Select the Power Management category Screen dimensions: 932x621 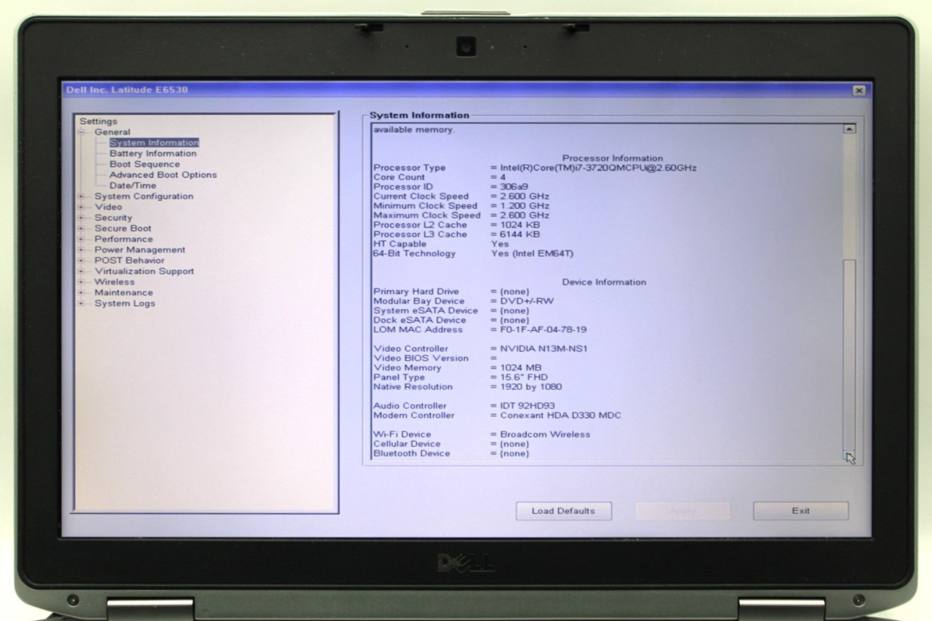140,250
